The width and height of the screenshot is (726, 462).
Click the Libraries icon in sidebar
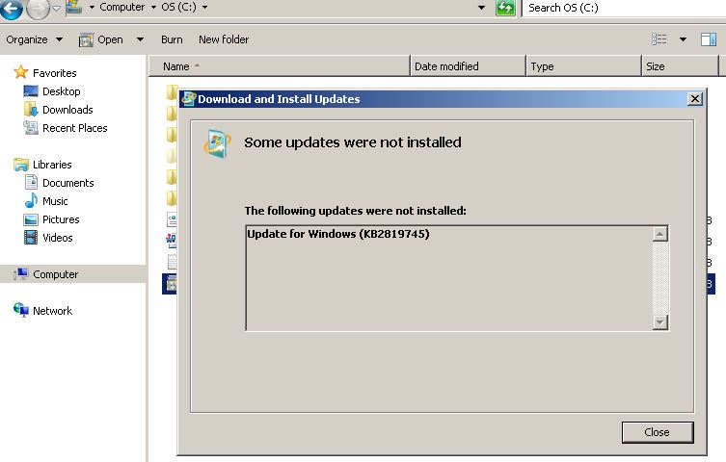pyautogui.click(x=21, y=165)
